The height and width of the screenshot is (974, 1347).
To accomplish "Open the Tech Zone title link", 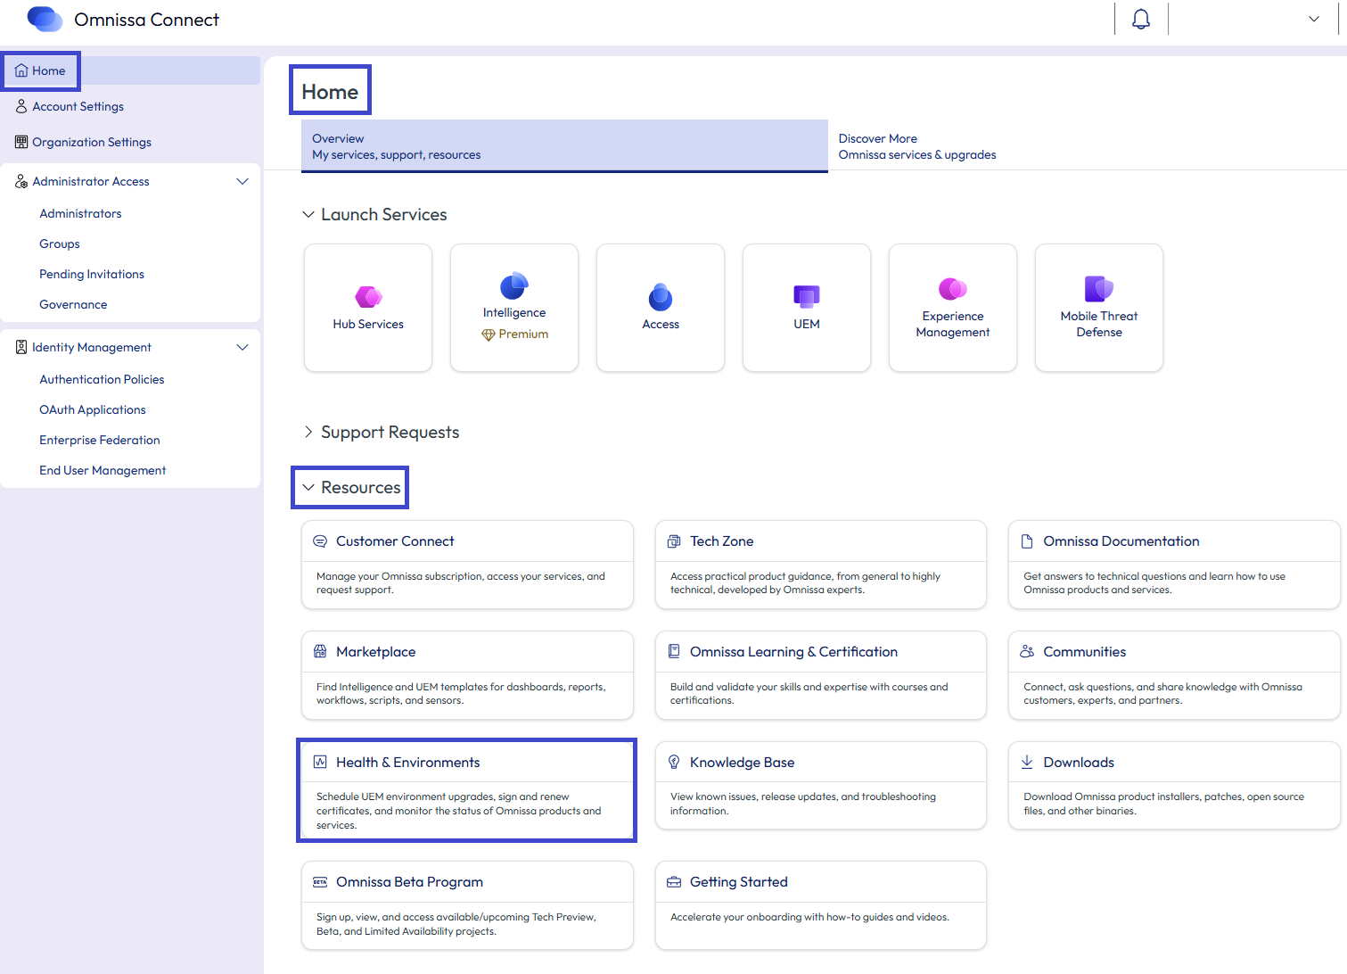I will (722, 541).
